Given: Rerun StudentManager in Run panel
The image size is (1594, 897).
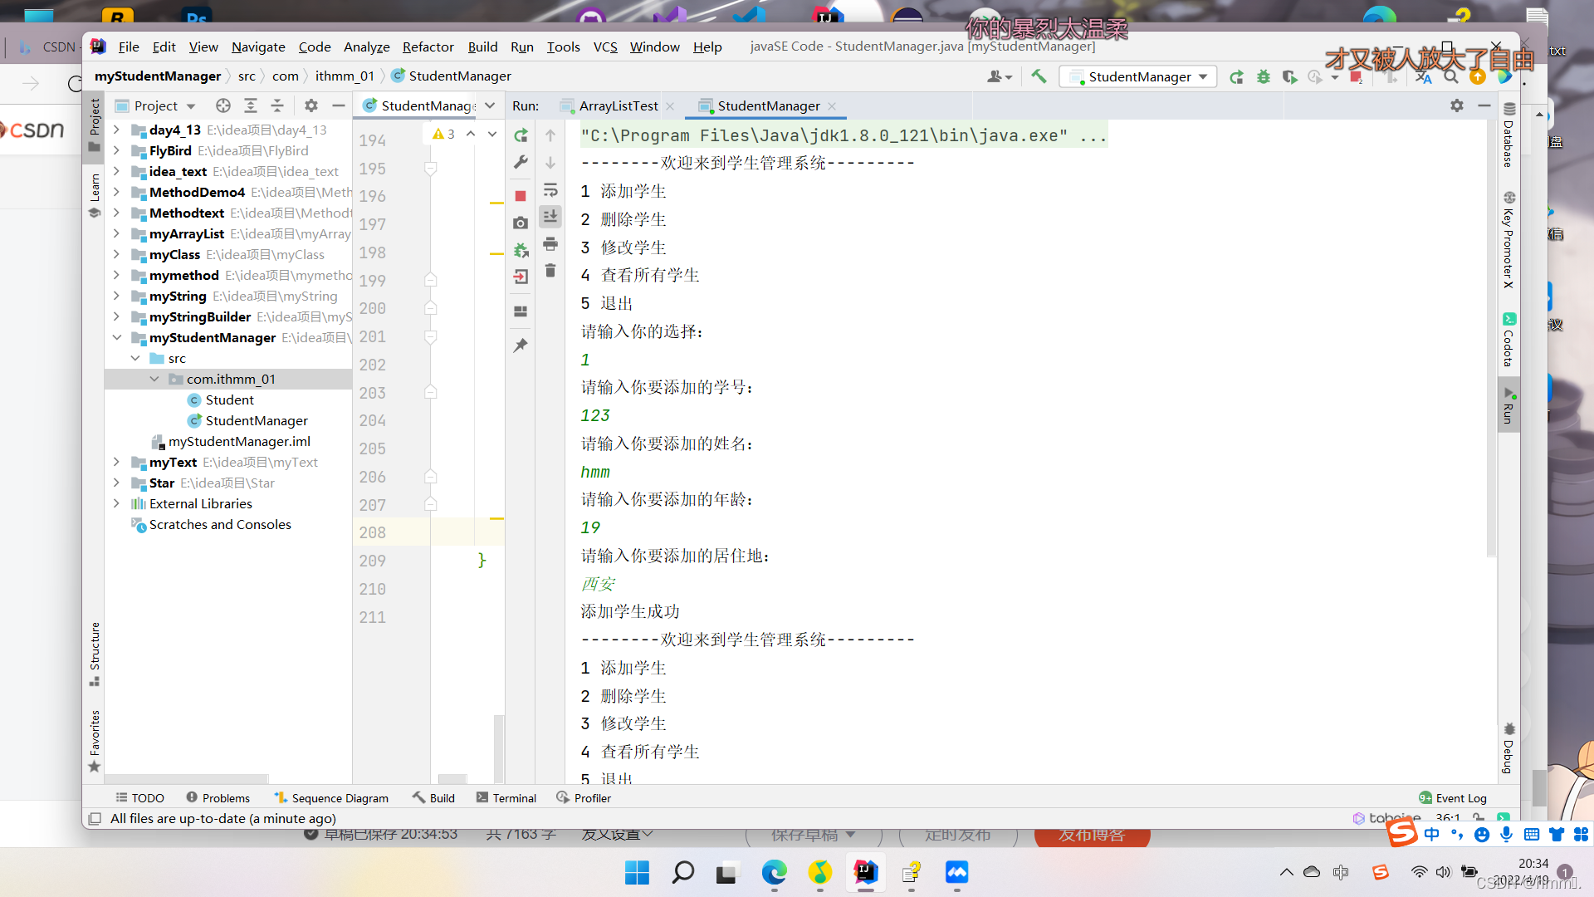Looking at the screenshot, I should tap(521, 135).
